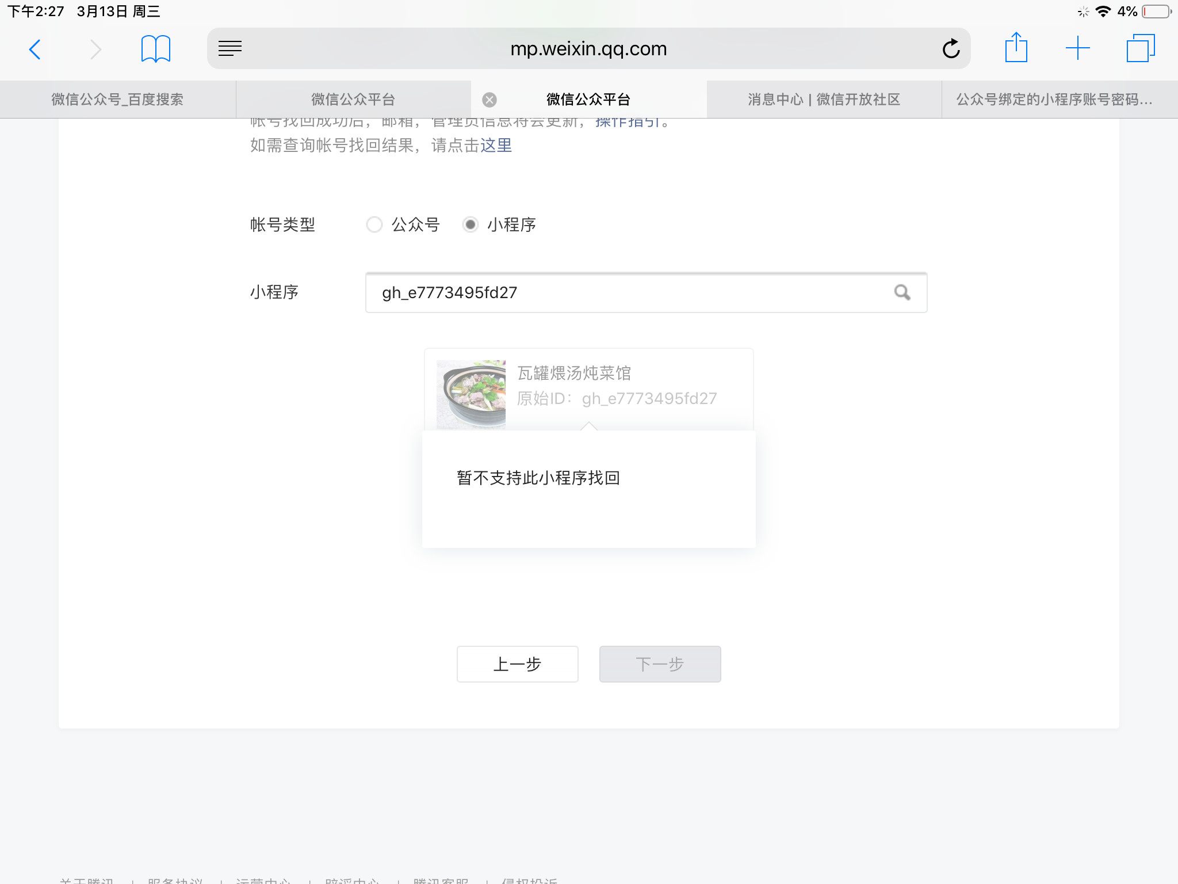Tap the mp.weixin.qq.com address bar
Viewport: 1178px width, 884px height.
point(588,49)
